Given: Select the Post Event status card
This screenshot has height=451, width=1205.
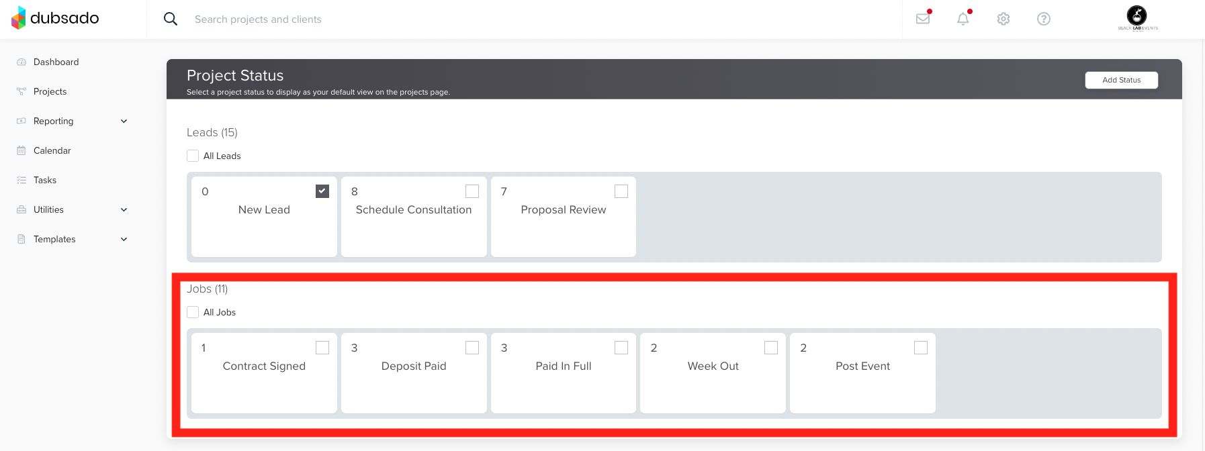Looking at the screenshot, I should click(x=862, y=372).
